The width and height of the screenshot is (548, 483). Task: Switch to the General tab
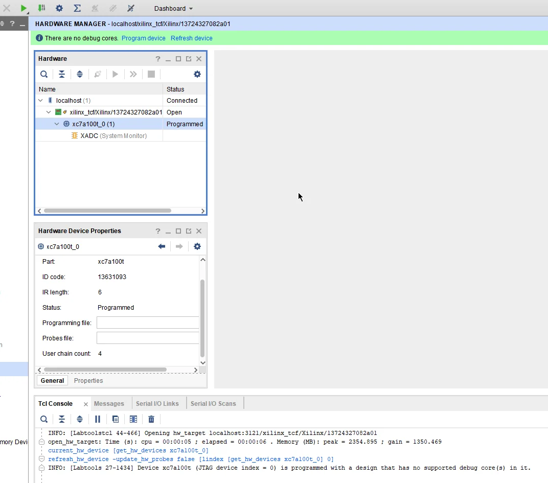click(52, 381)
